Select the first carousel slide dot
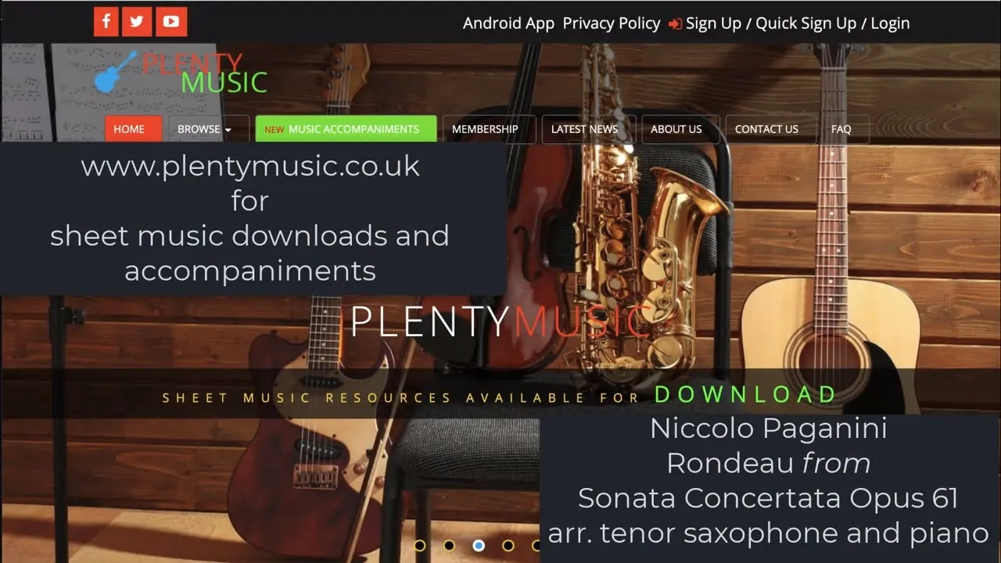Viewport: 1001px width, 563px height. (x=420, y=545)
